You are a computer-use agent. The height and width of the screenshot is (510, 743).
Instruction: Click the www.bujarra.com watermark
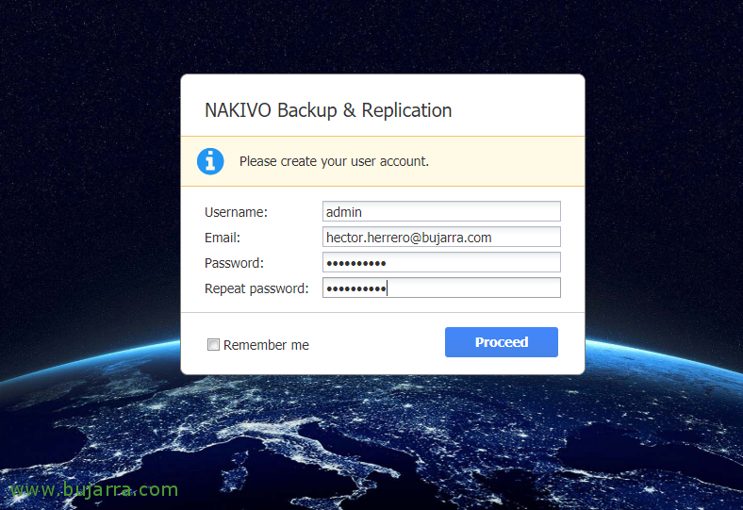[92, 489]
